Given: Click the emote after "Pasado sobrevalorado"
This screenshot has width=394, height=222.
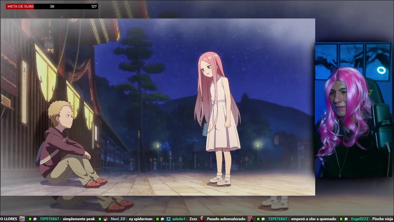Looking at the screenshot, I should pyautogui.click(x=250, y=219).
